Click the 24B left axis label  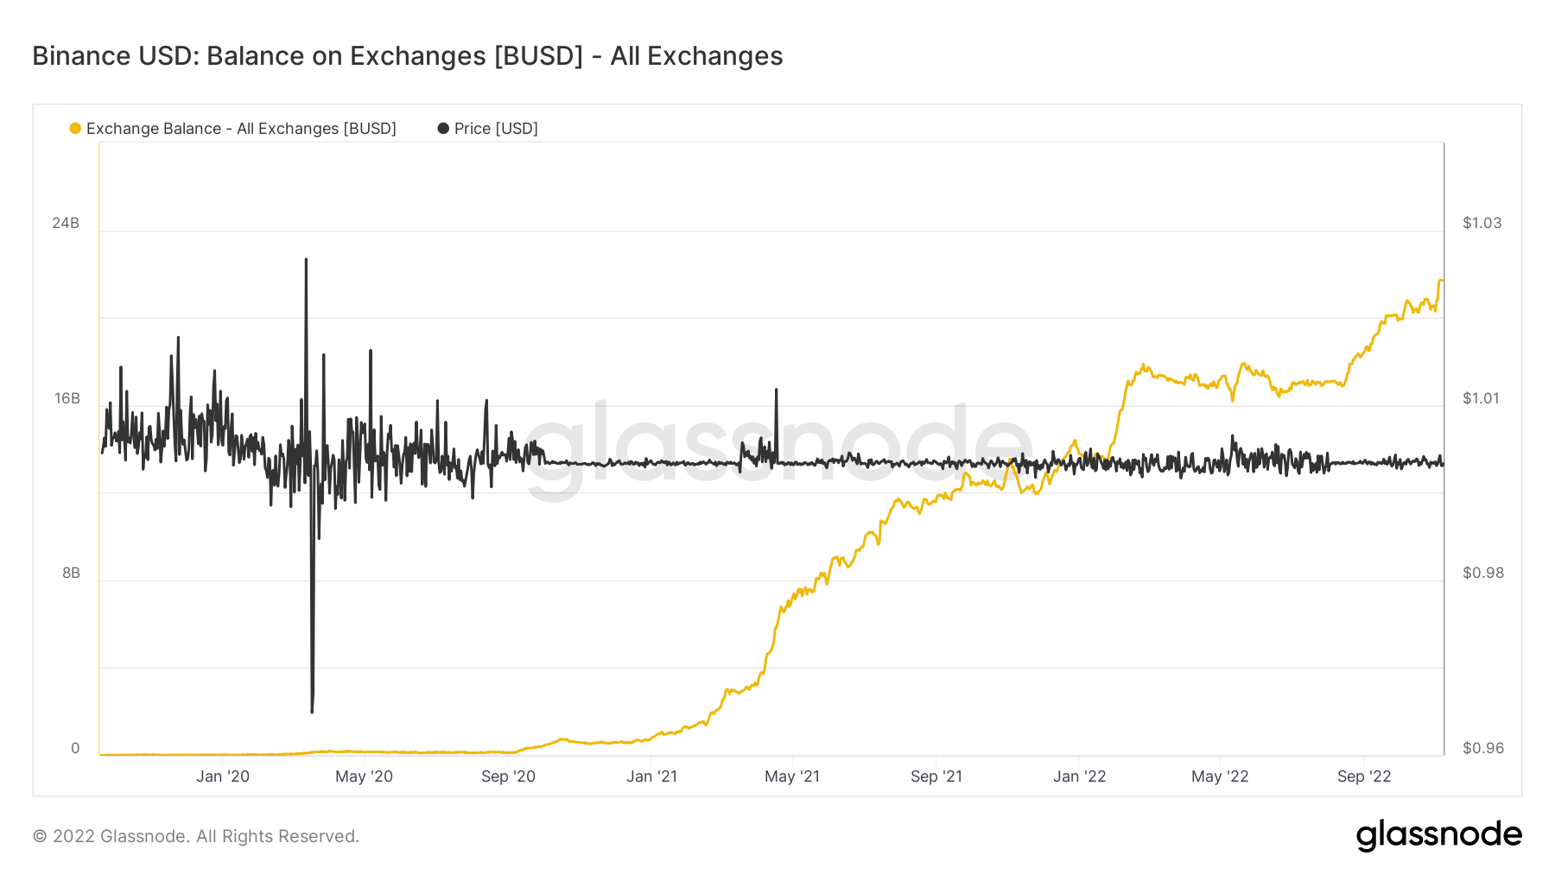(x=66, y=223)
